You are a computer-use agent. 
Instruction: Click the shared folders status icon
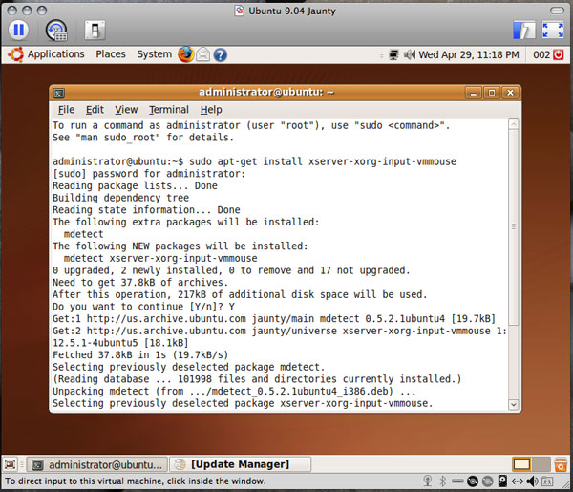pos(547,481)
